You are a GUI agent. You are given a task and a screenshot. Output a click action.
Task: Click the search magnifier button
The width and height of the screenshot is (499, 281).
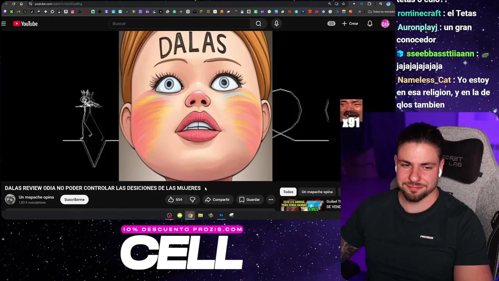258,24
